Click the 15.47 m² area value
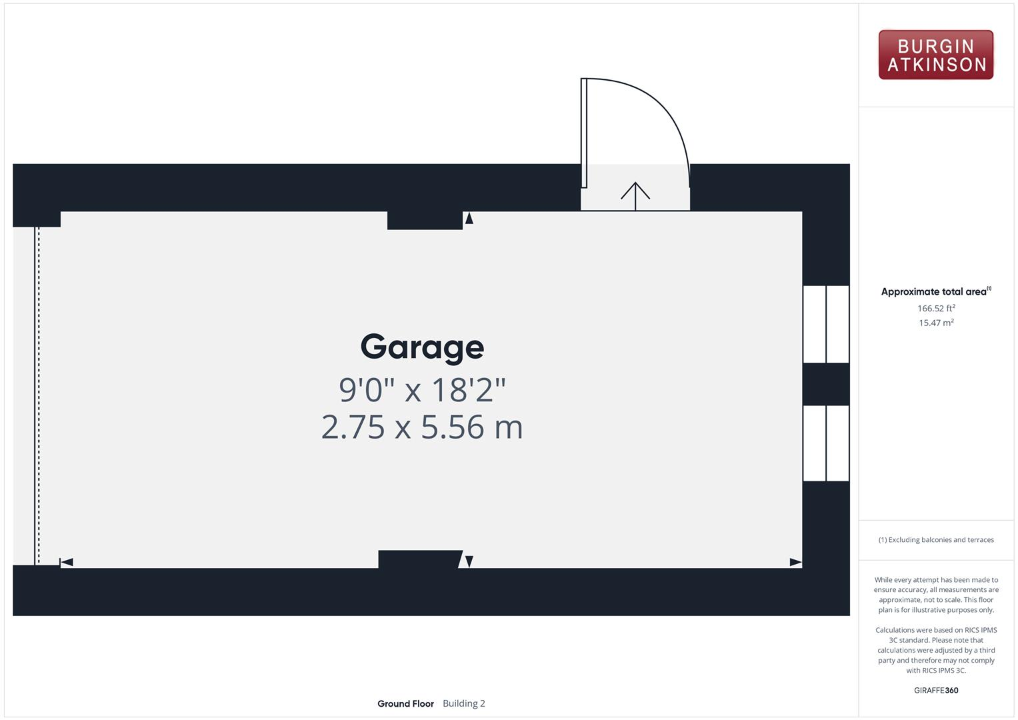Viewport: 1018px width, 720px height. [x=935, y=323]
